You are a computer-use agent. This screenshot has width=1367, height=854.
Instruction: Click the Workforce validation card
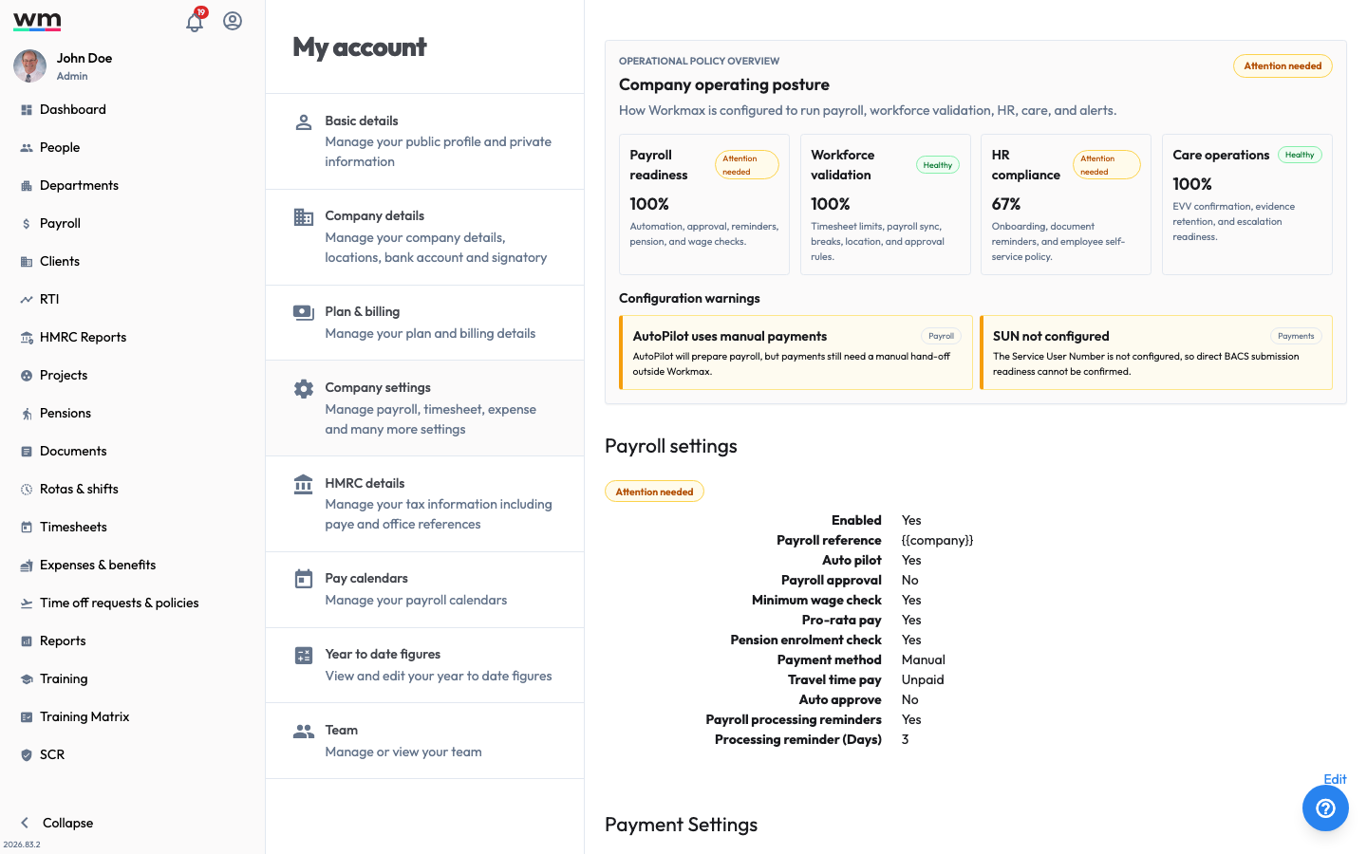tap(885, 205)
